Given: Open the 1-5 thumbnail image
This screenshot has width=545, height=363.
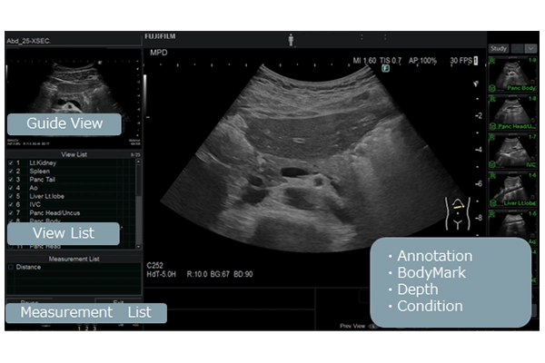Looking at the screenshot, I should (x=512, y=224).
